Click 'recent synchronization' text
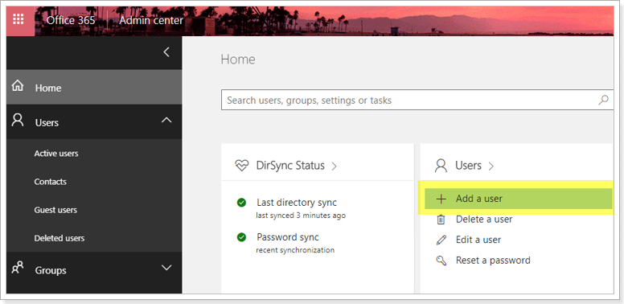The image size is (624, 304). [x=295, y=250]
